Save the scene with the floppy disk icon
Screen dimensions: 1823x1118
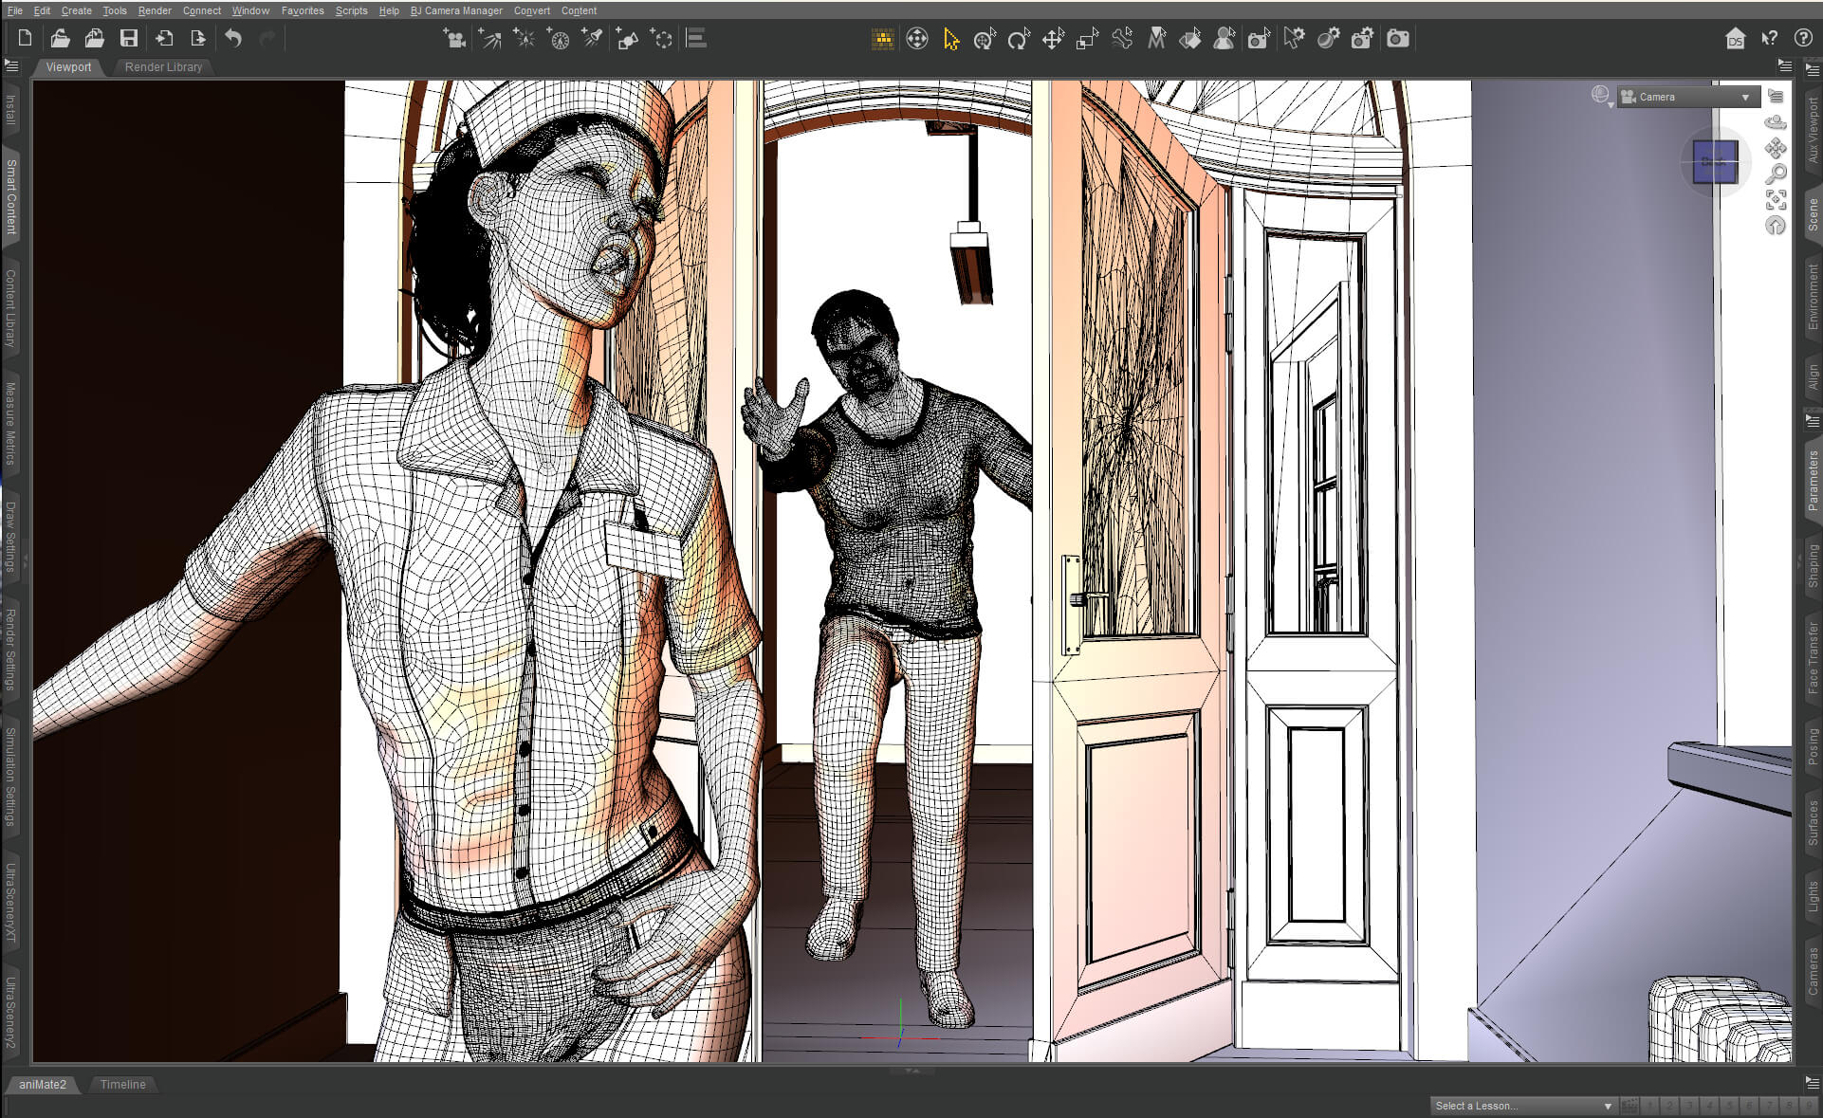point(129,39)
